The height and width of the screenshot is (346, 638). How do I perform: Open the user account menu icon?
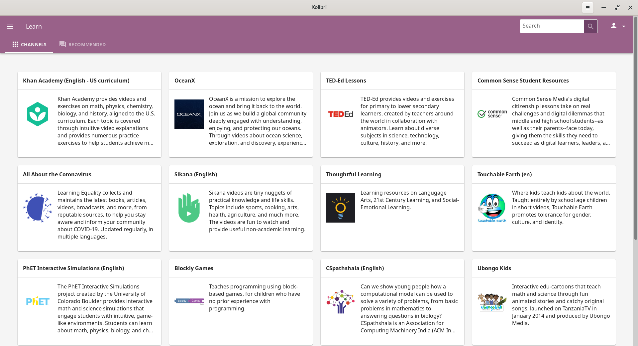coord(614,26)
